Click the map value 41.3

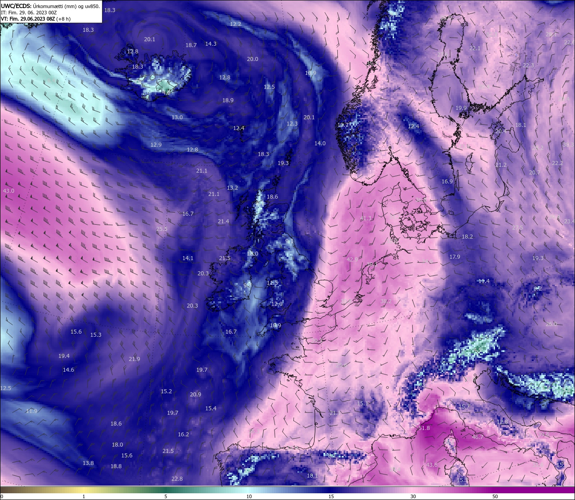click(366, 218)
